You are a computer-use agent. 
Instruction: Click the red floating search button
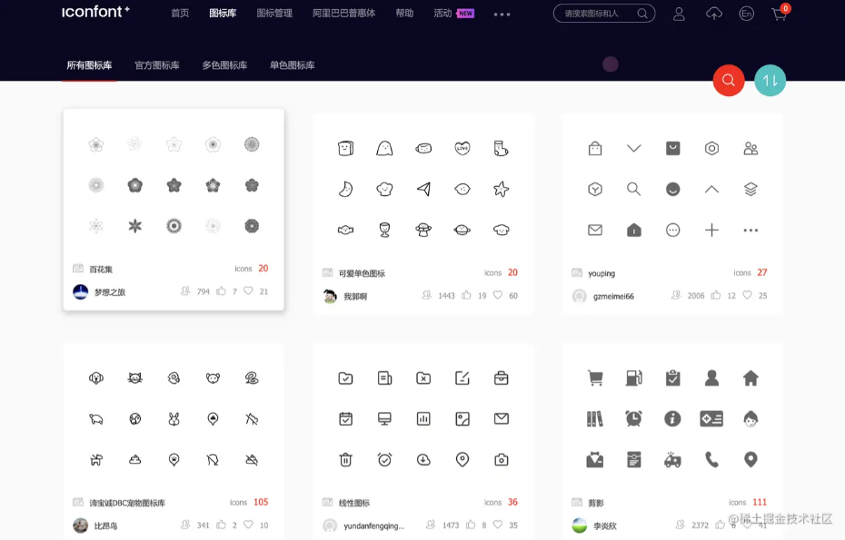(x=728, y=81)
